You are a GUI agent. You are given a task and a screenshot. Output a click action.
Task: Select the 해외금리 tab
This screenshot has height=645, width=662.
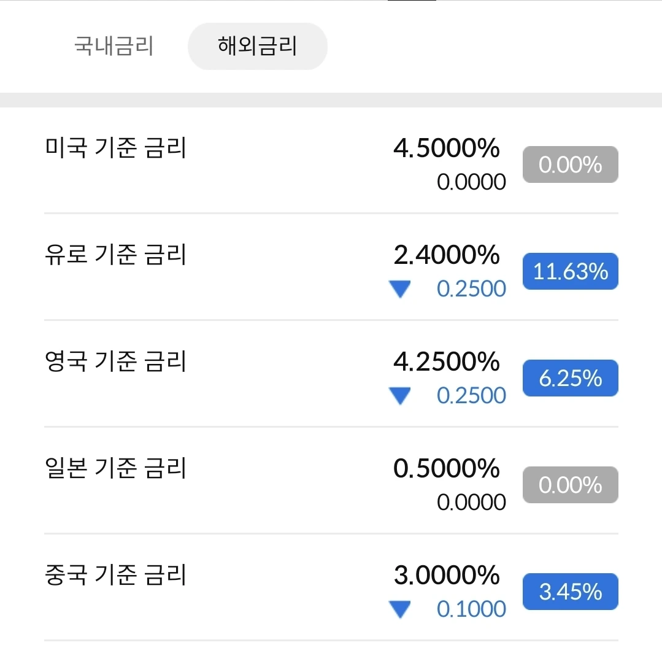point(257,47)
